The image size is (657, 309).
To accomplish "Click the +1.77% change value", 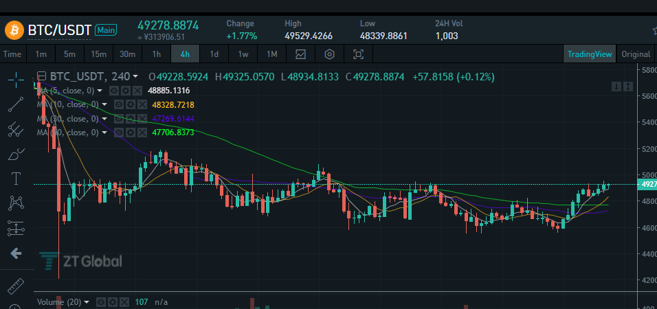I will click(242, 36).
